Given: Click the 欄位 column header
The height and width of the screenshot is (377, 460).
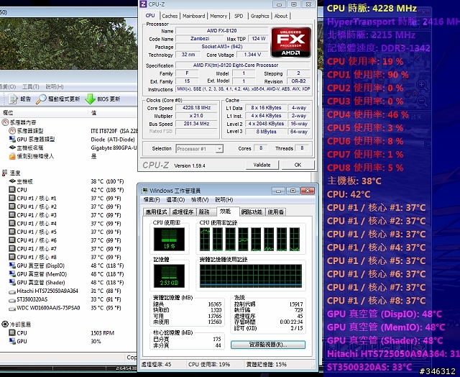Looking at the screenshot, I should click(44, 113).
